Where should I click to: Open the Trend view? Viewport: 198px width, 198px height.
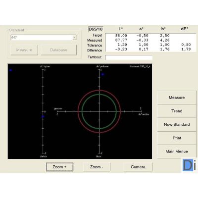(177, 111)
